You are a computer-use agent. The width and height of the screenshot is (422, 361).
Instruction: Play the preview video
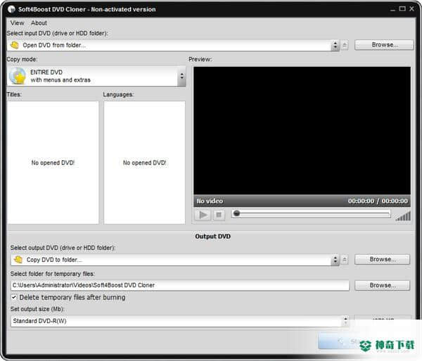[203, 215]
